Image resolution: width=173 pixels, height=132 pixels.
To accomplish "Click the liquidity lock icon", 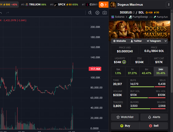I will tap(124, 62).
